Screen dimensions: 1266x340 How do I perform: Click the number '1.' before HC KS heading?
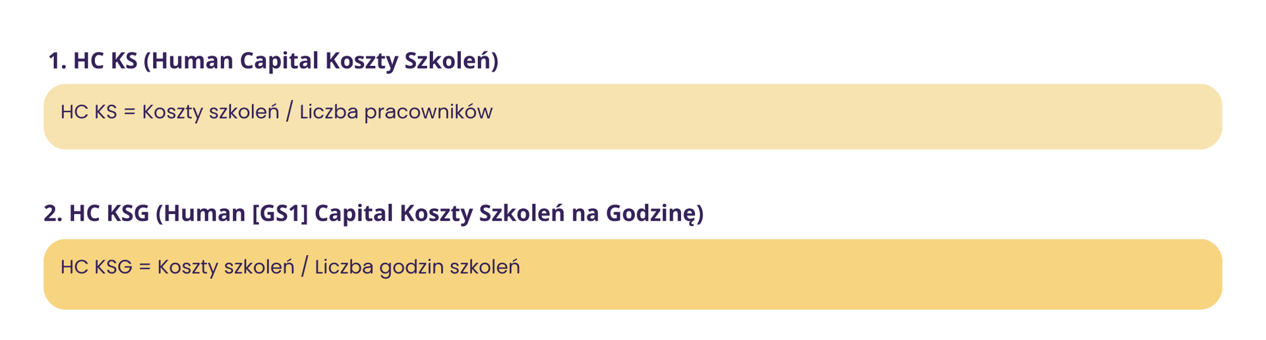pyautogui.click(x=57, y=61)
